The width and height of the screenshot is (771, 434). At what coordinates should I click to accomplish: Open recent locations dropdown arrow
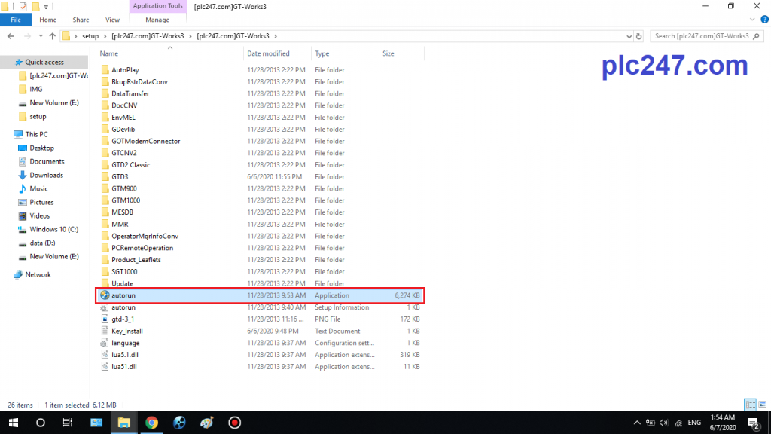click(x=41, y=36)
